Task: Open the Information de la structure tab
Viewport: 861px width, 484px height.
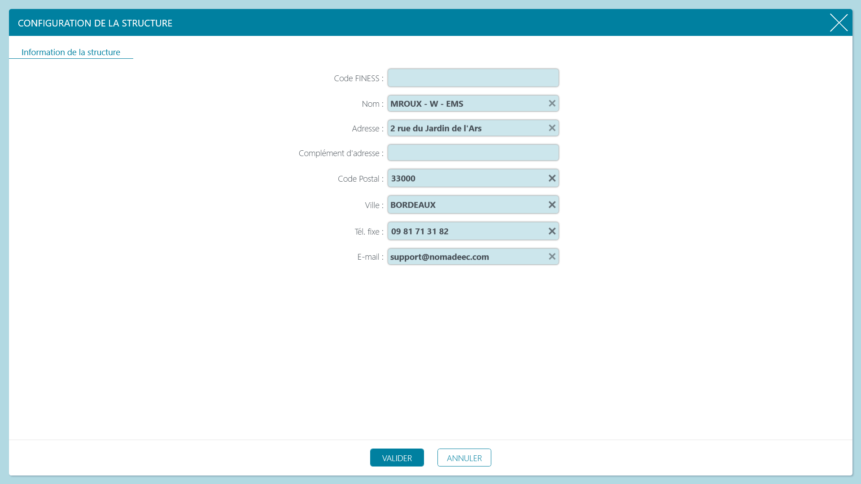Action: pyautogui.click(x=71, y=52)
